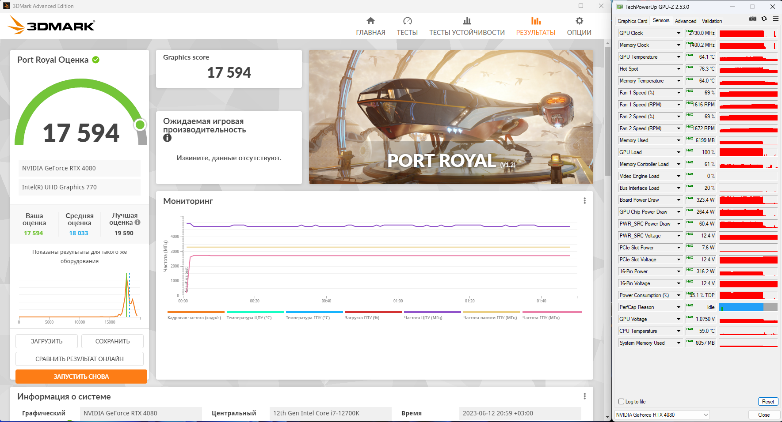Click the best score value 19 590
The height and width of the screenshot is (422, 782).
coord(124,233)
